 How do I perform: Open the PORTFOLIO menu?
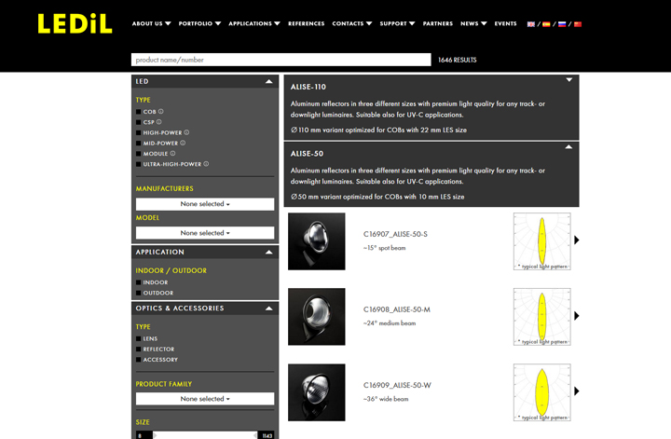click(x=199, y=23)
